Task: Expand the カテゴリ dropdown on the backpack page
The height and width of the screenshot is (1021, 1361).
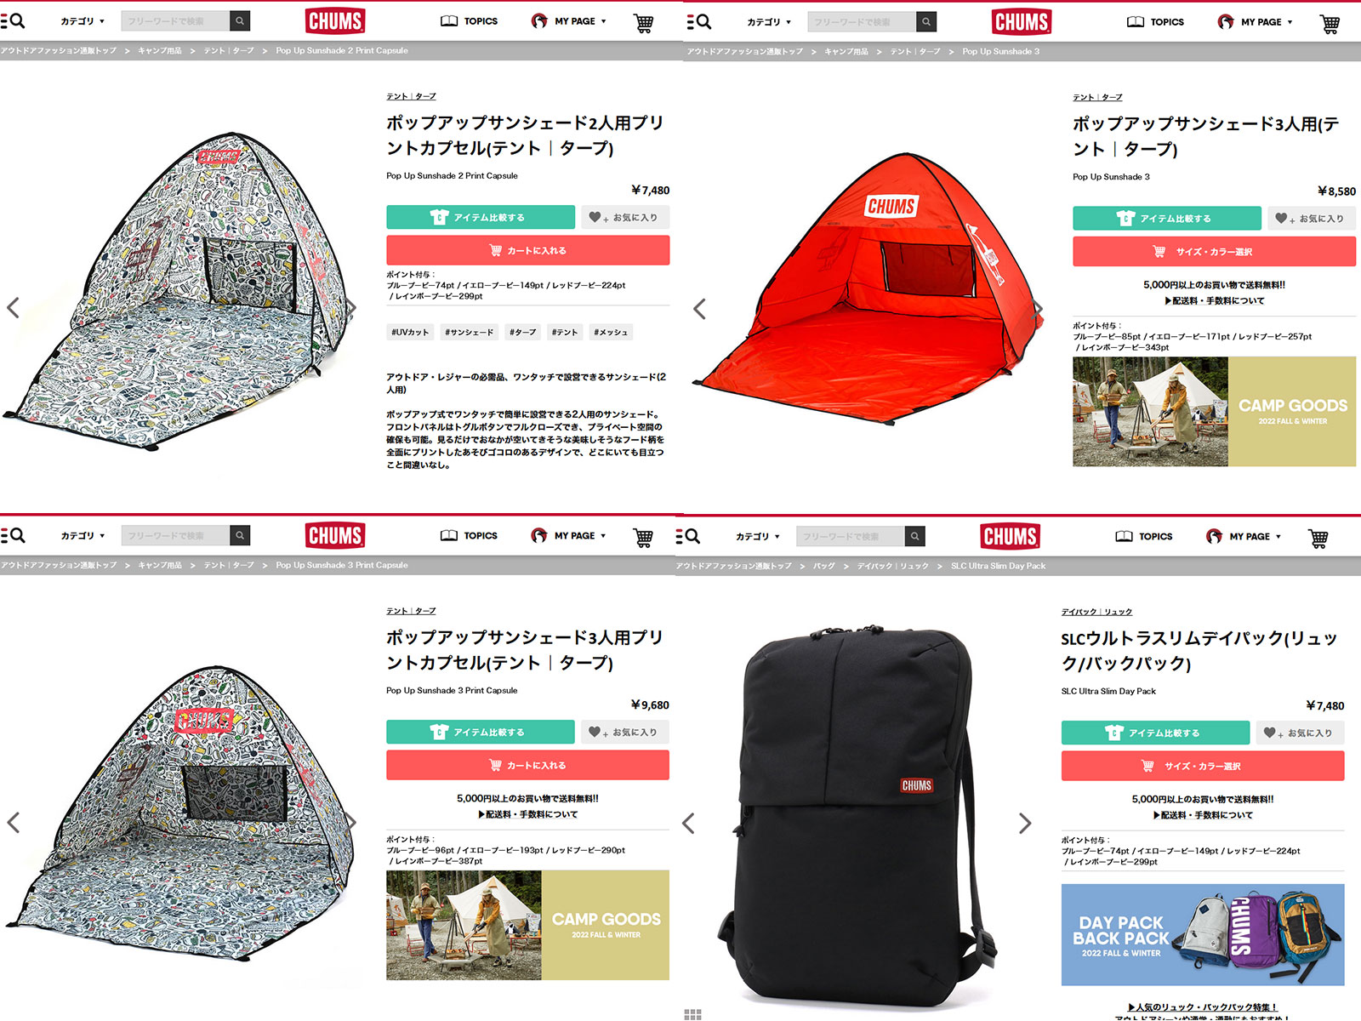Action: (x=758, y=537)
